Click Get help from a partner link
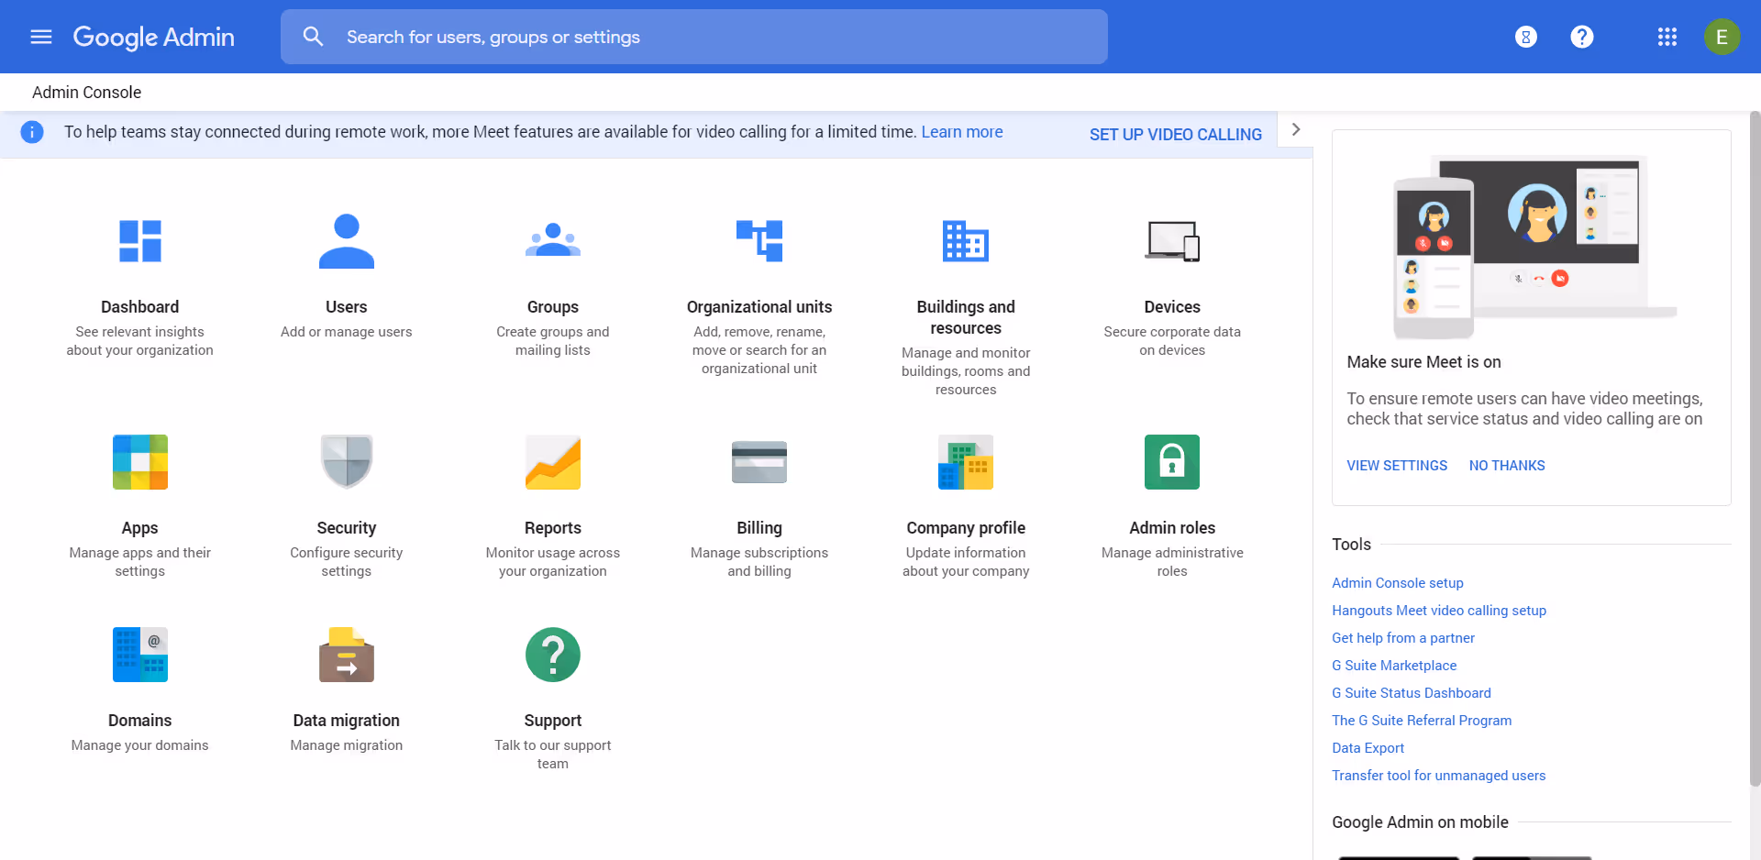This screenshot has height=860, width=1761. (x=1403, y=638)
